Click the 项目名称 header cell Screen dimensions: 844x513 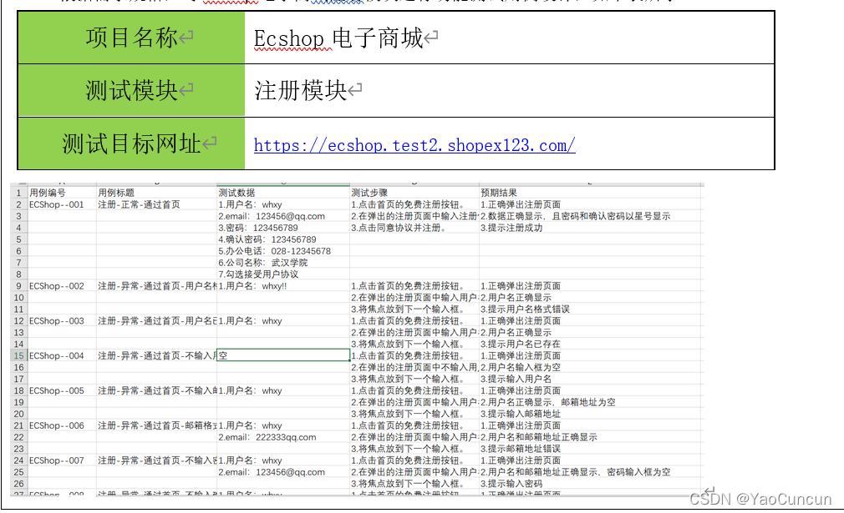tap(131, 38)
